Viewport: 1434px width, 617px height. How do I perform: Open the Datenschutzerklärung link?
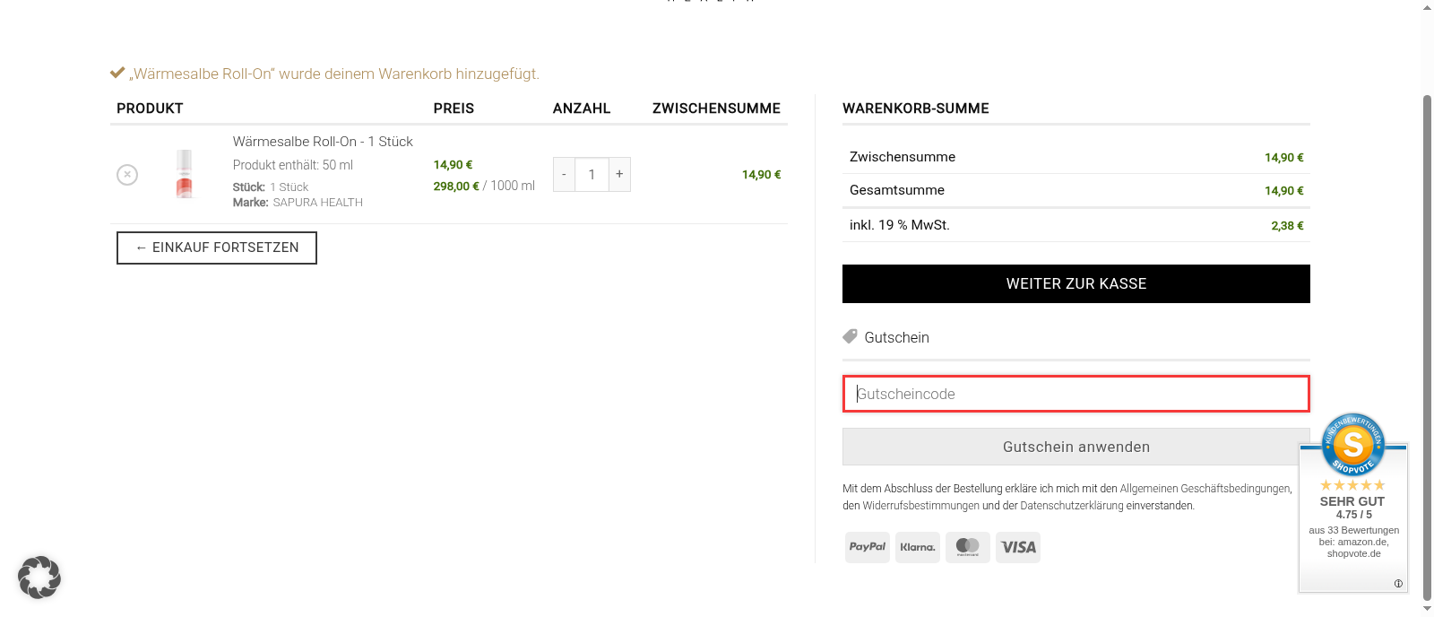1071,506
